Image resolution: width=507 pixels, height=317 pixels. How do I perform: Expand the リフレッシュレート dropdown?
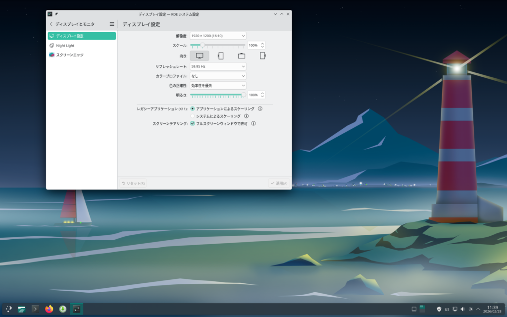click(x=218, y=66)
